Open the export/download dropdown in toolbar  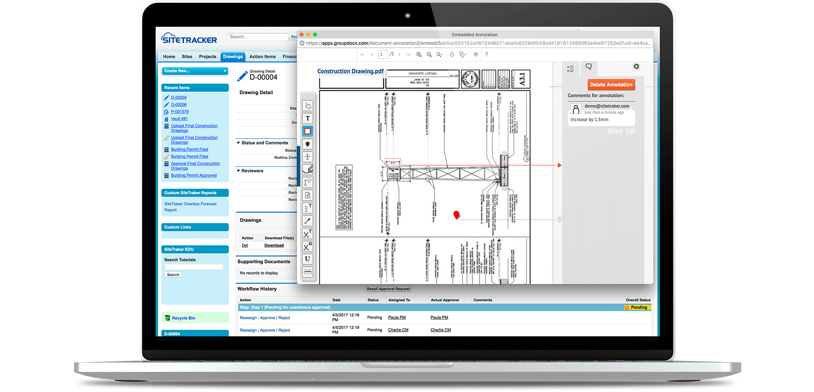coord(463,54)
